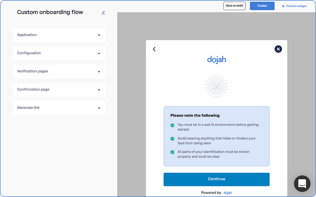Viewport: 316px width, 197px height.
Task: Click the Custom onboarding flow title
Action: point(50,12)
